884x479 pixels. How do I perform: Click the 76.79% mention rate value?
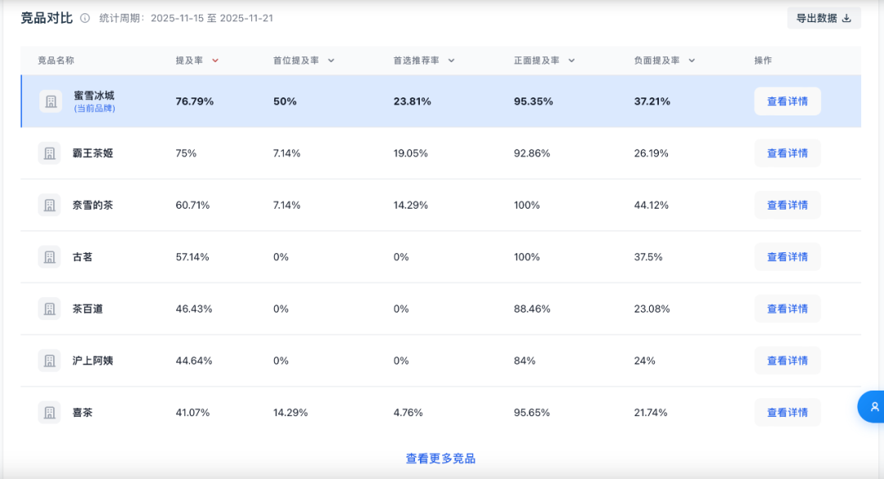[x=195, y=102]
